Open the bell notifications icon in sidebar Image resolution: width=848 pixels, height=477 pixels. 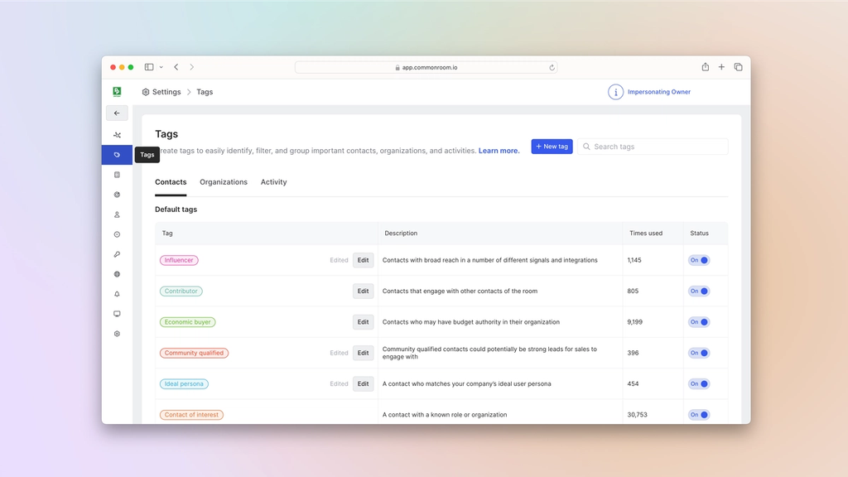coord(117,294)
